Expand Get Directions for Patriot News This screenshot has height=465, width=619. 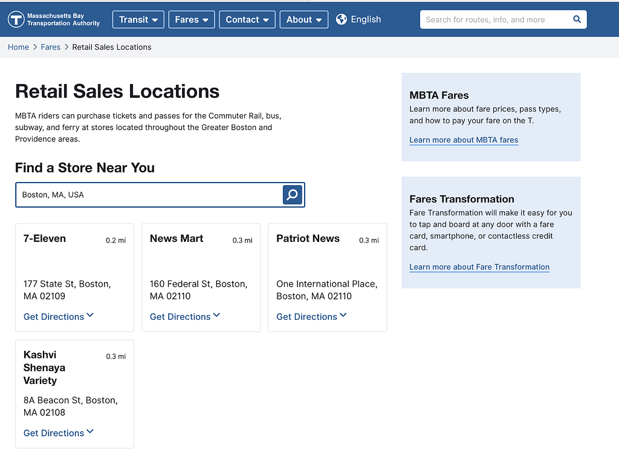pyautogui.click(x=311, y=316)
